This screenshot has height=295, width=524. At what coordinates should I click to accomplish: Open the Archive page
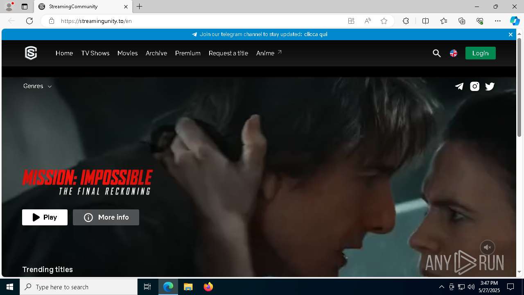[x=156, y=53]
